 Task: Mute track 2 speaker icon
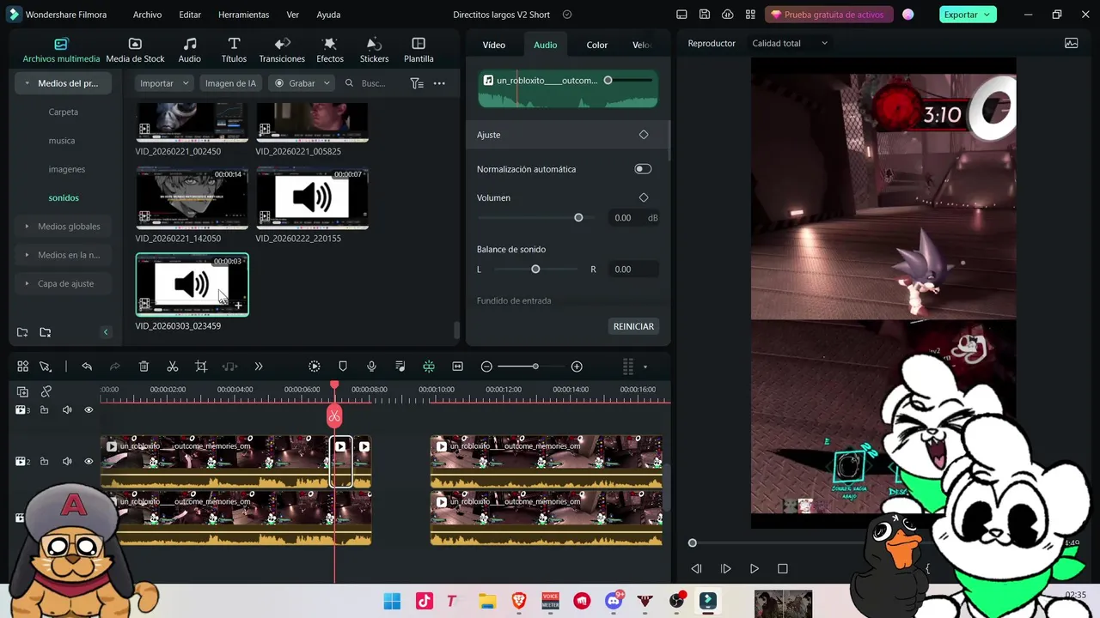[x=67, y=462]
